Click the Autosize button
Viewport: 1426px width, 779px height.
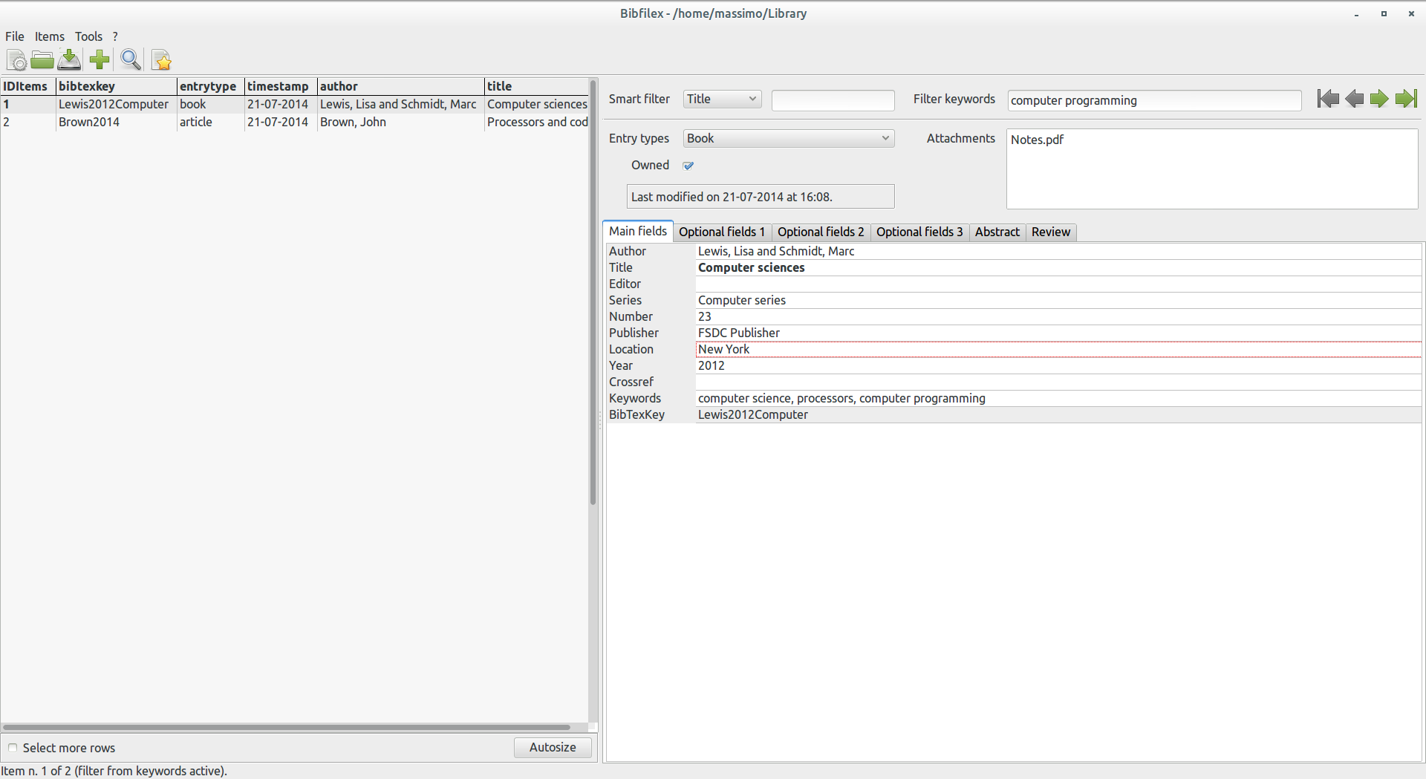[553, 747]
